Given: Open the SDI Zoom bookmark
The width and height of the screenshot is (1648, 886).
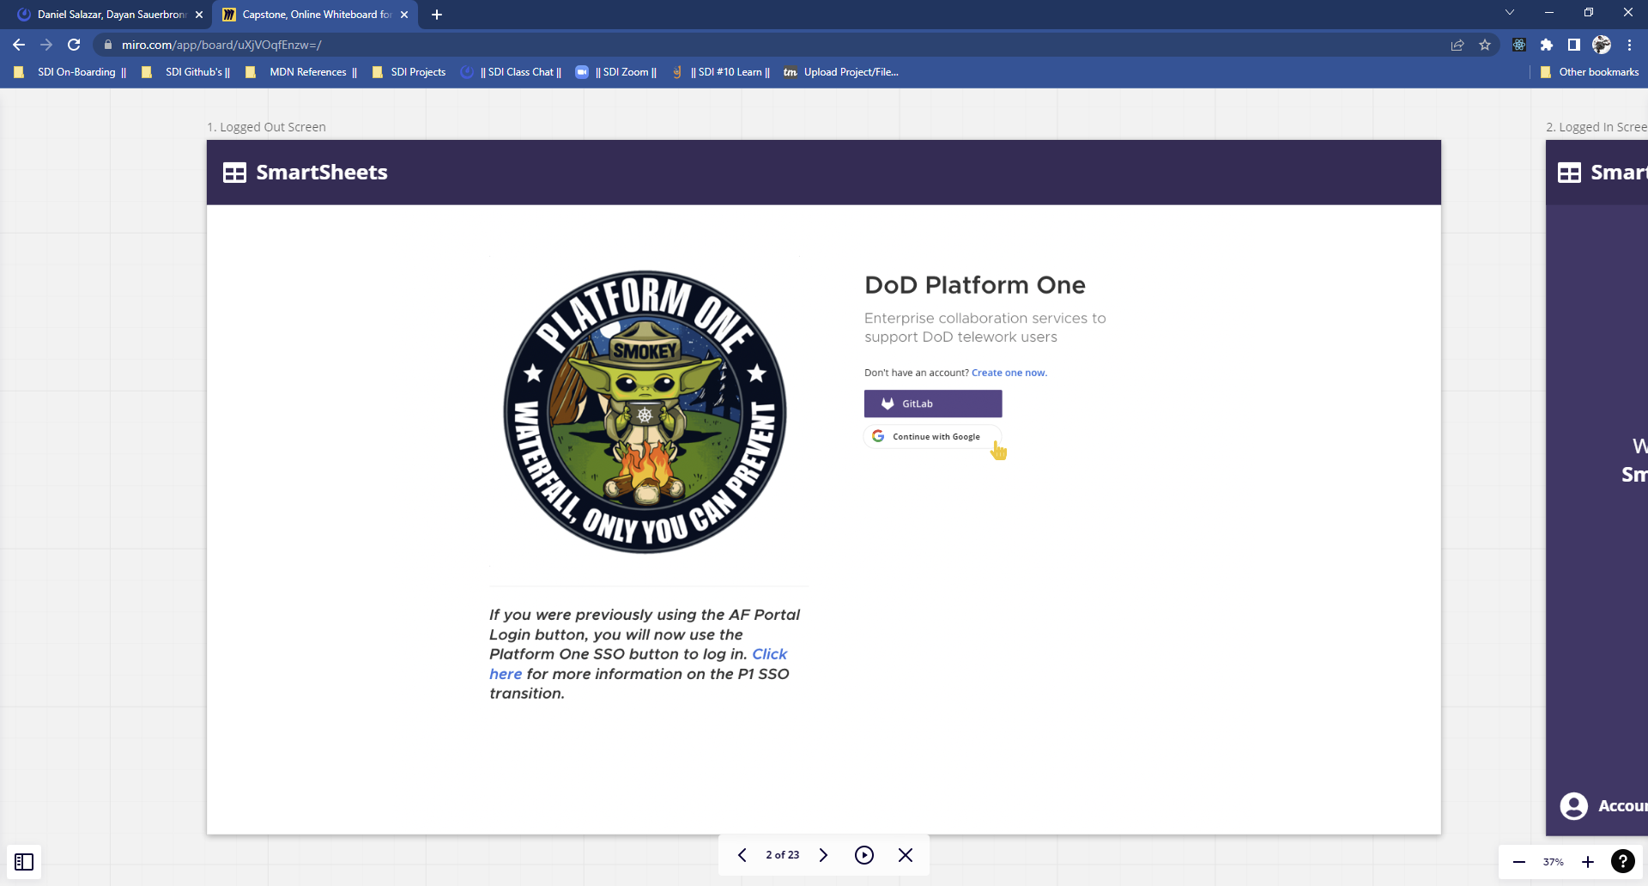Looking at the screenshot, I should tap(616, 72).
